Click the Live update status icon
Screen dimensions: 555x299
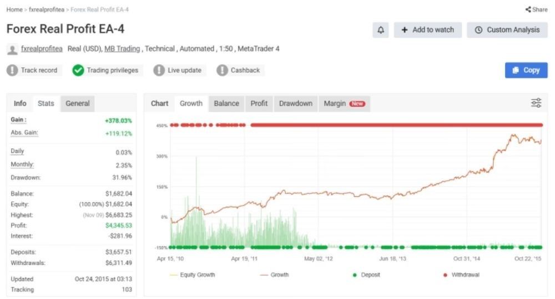(x=159, y=71)
